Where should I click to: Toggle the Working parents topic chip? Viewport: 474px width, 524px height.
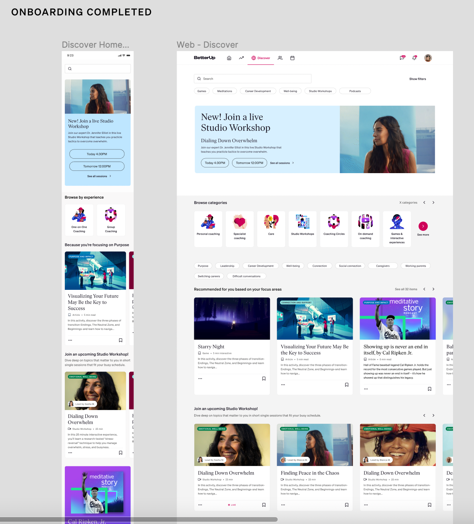[416, 266]
